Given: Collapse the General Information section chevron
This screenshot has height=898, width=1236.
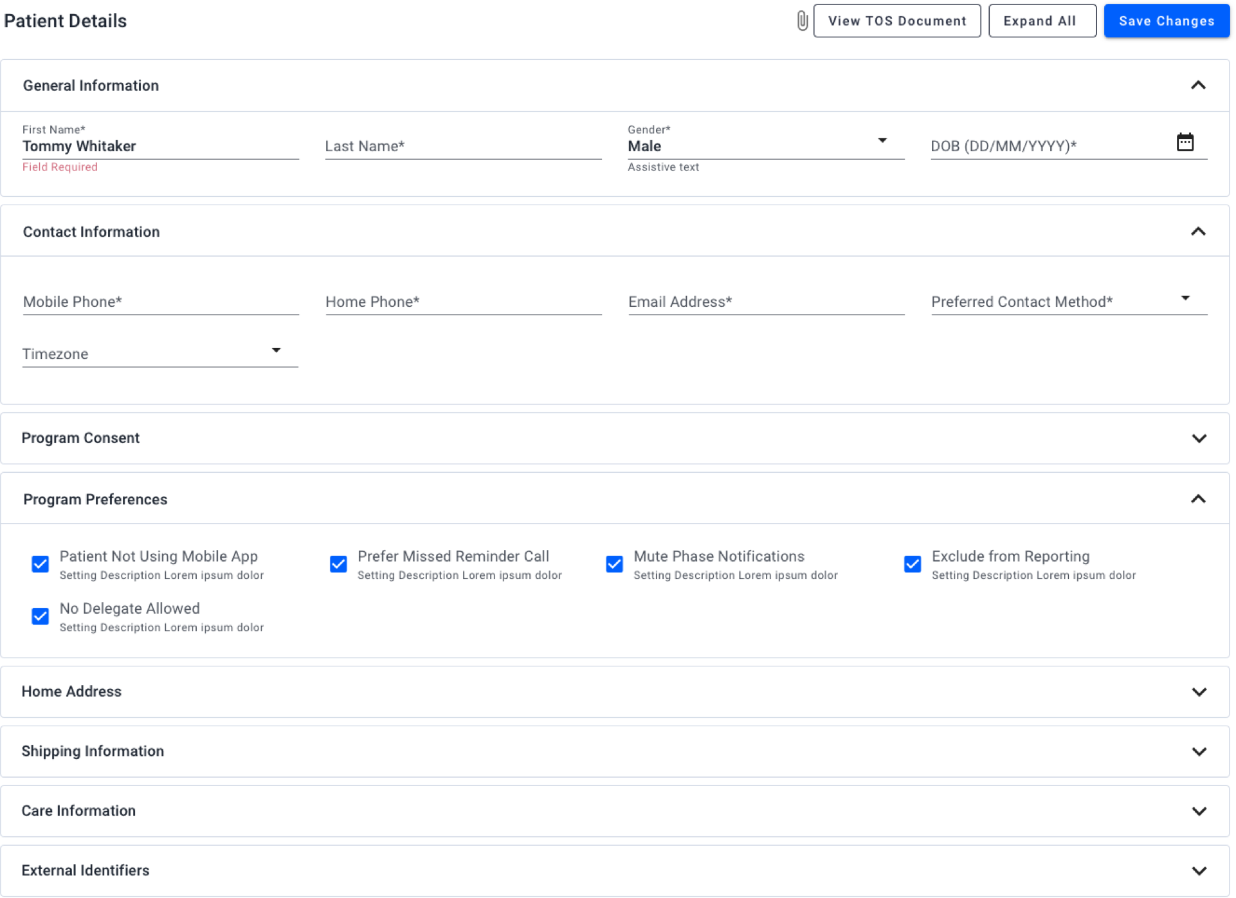Looking at the screenshot, I should coord(1198,86).
